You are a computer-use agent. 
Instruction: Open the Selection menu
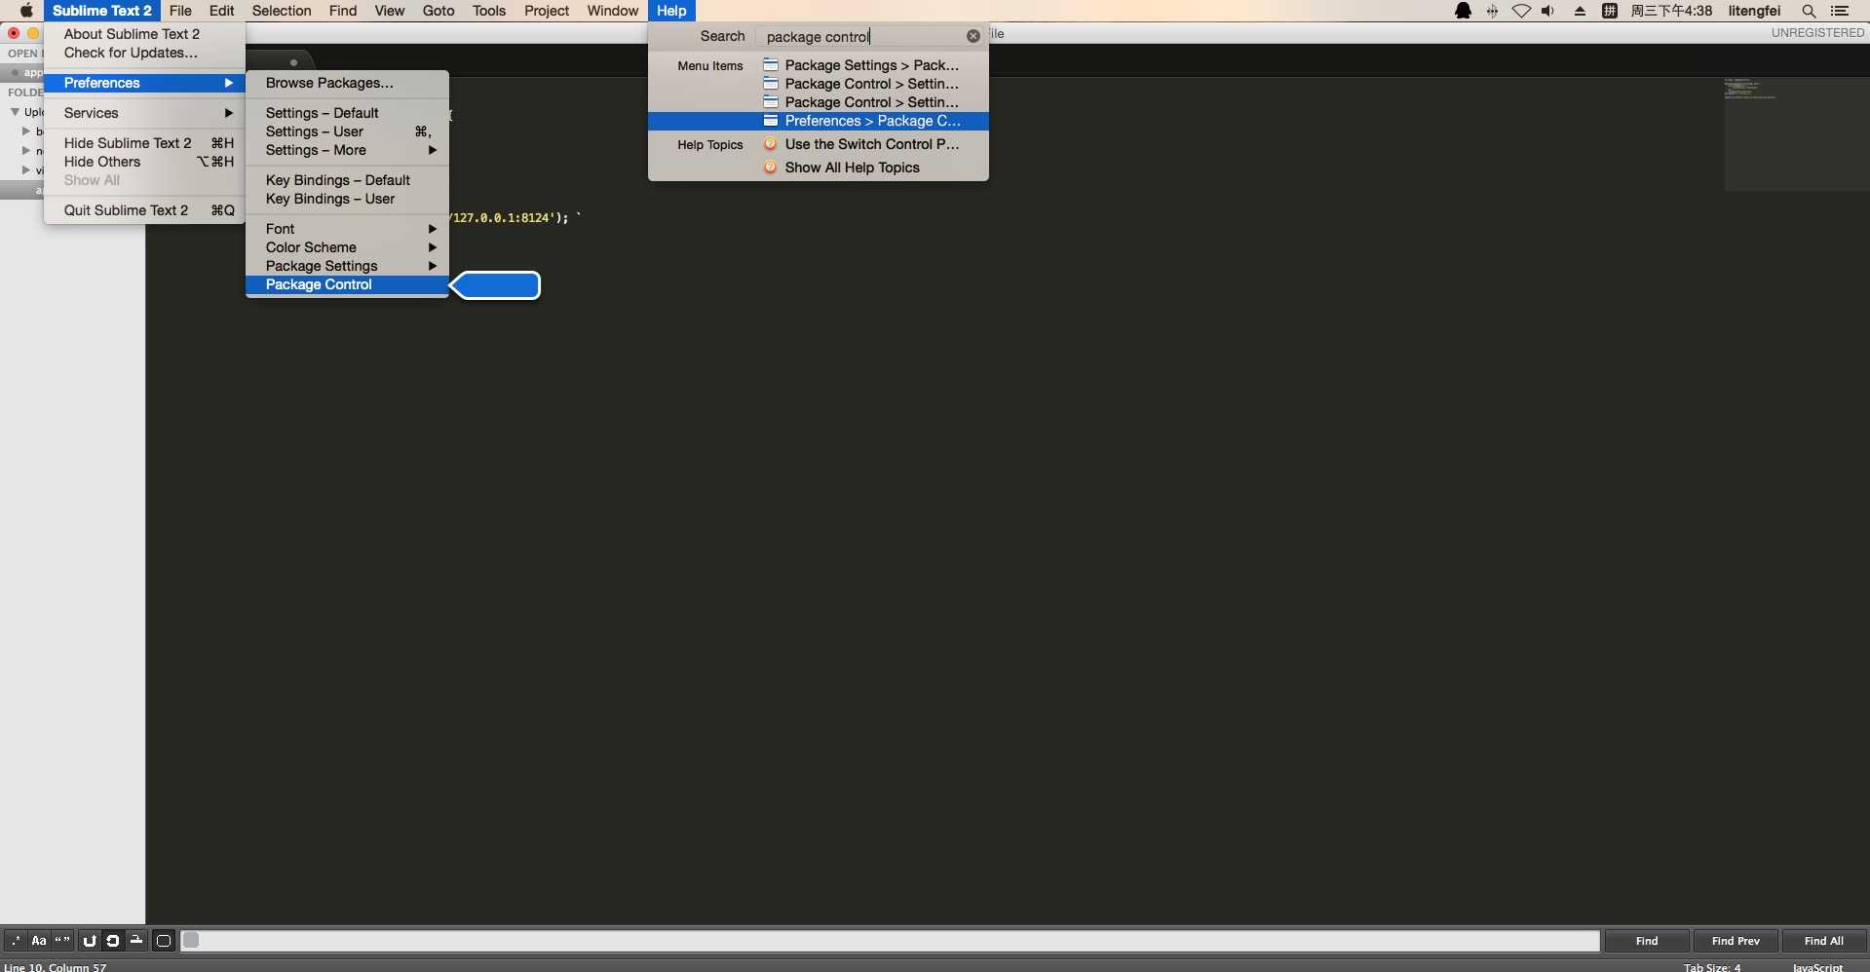(x=282, y=11)
